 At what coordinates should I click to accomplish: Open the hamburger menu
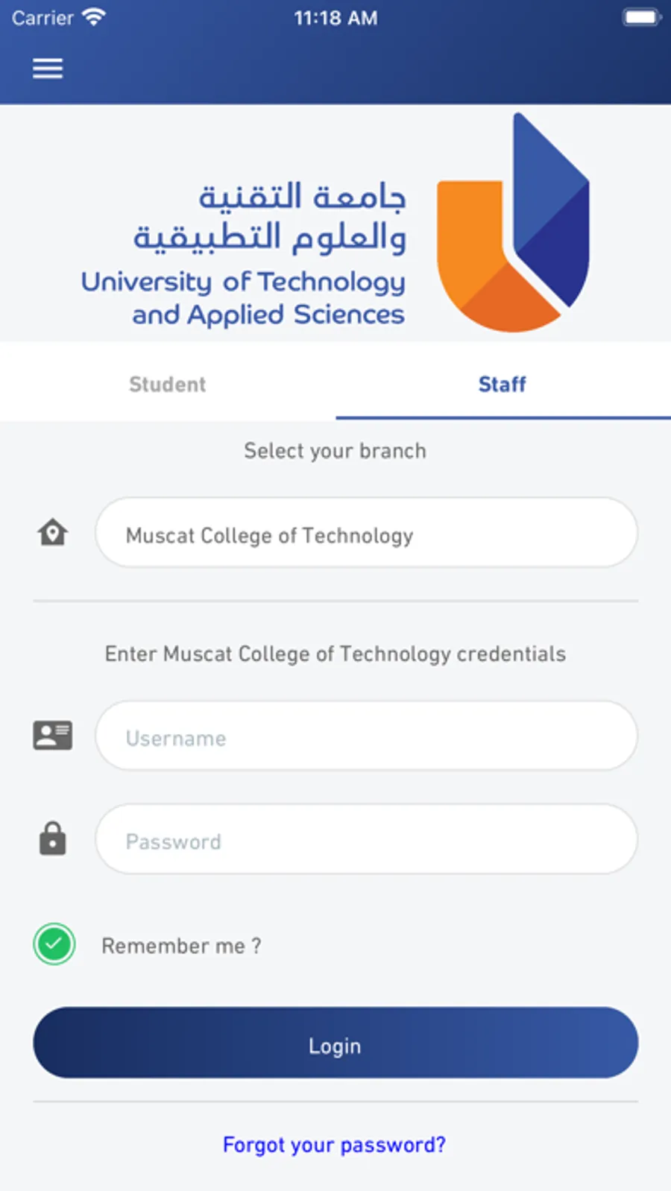tap(48, 69)
